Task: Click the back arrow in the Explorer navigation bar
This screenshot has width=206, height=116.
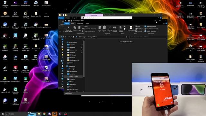Action: pyautogui.click(x=66, y=37)
